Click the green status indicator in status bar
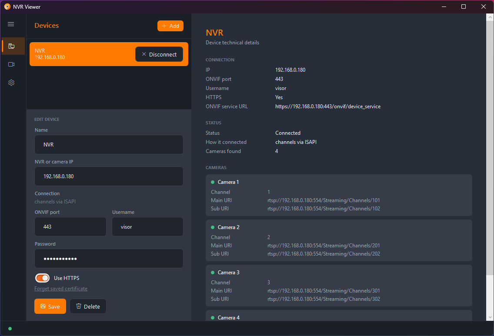Screen dimensions: 494x336 10,329
